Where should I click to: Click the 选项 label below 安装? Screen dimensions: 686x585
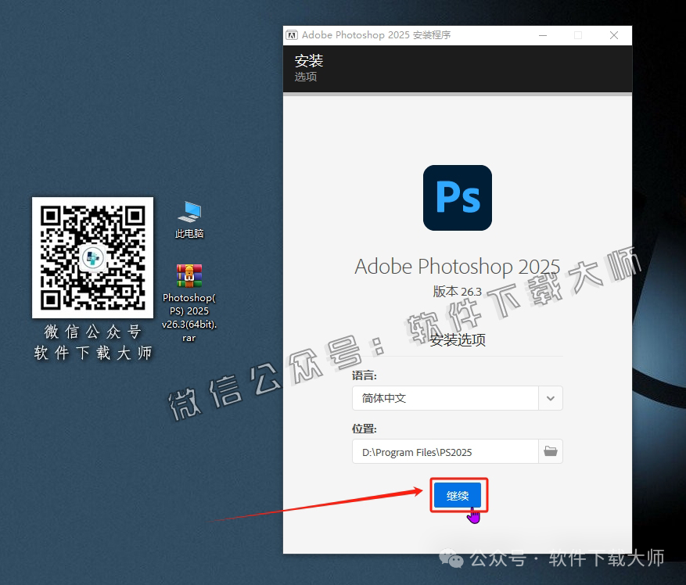306,77
